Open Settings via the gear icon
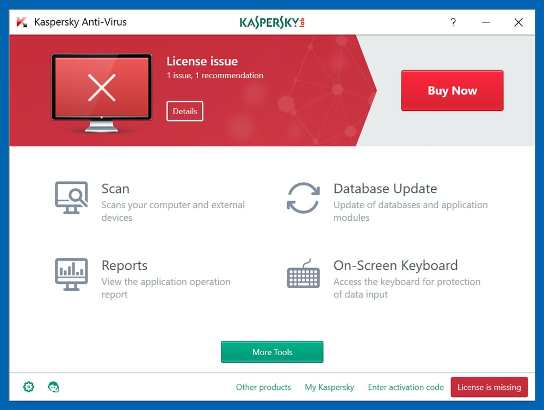The height and width of the screenshot is (410, 544). tap(28, 387)
